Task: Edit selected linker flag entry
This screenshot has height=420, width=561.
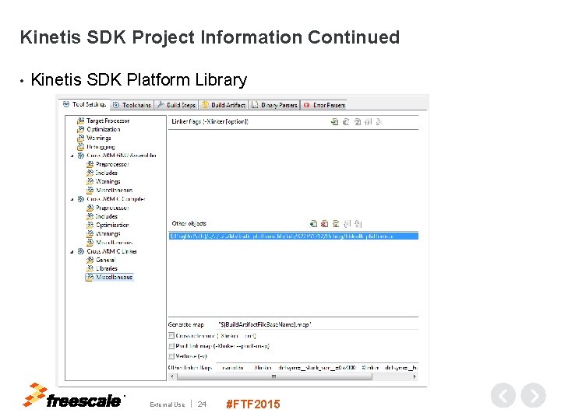Action: 357,122
